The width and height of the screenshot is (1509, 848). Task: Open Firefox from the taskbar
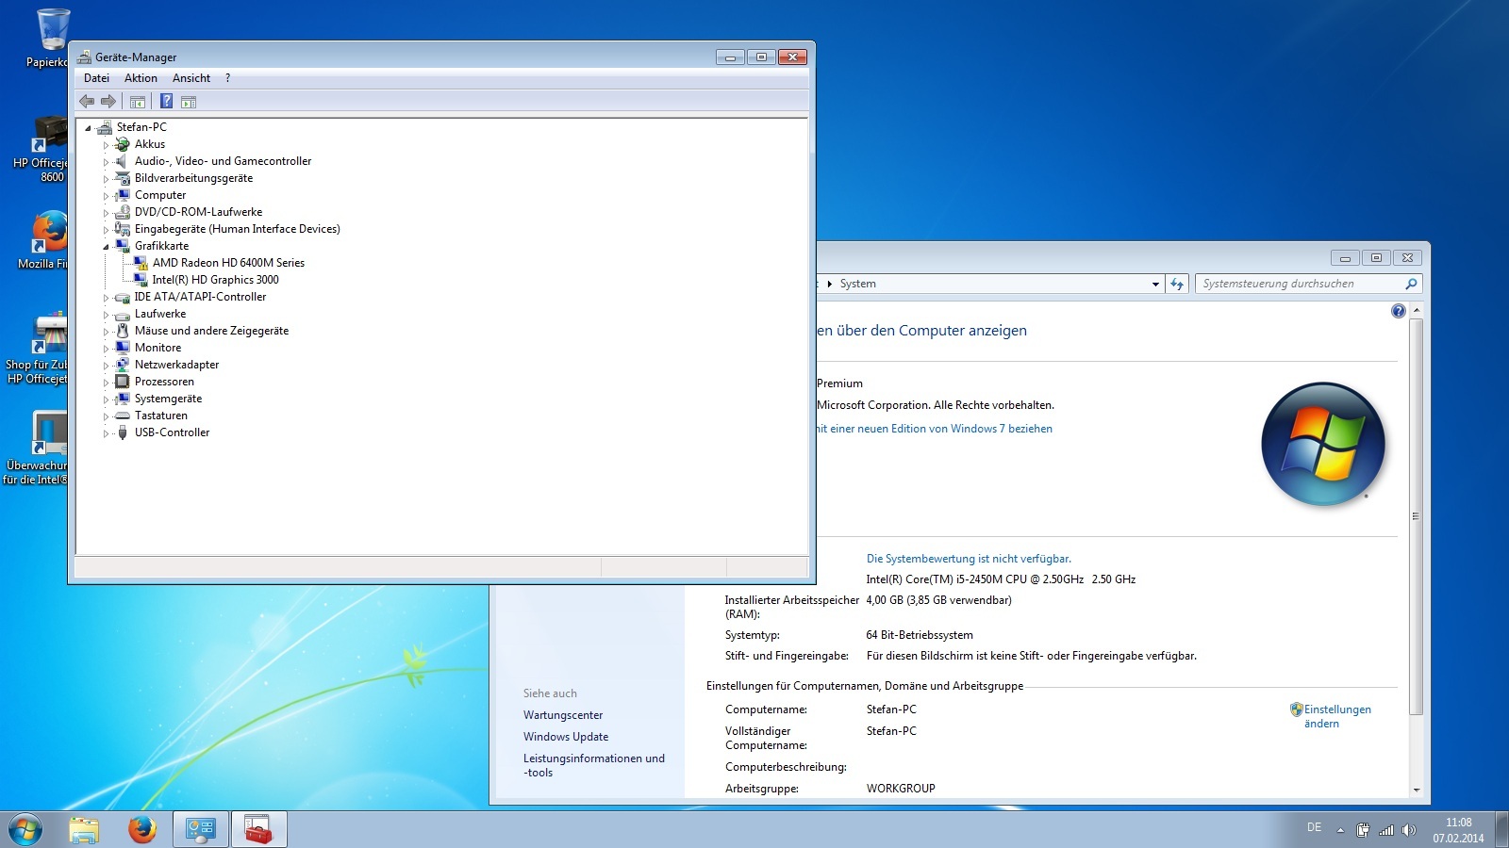142,830
